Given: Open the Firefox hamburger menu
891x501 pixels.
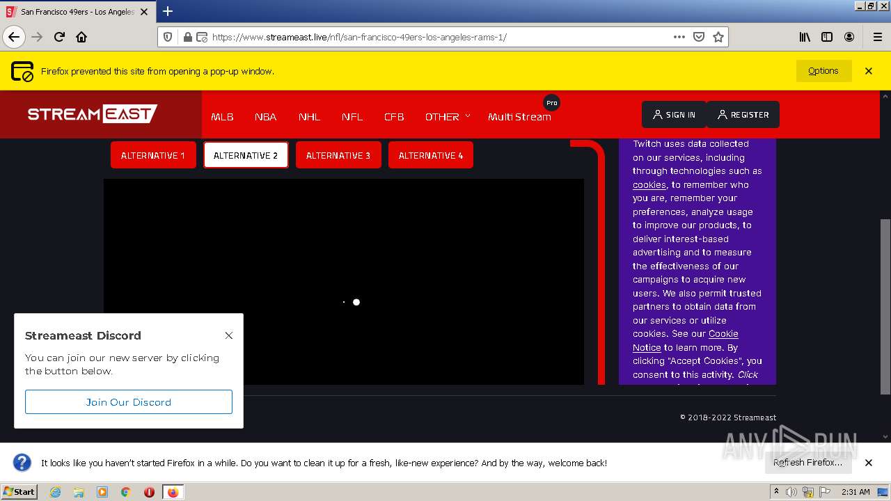Looking at the screenshot, I should coord(877,37).
